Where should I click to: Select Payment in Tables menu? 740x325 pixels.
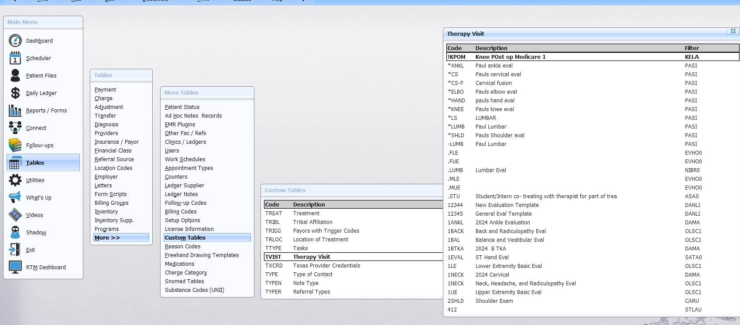(105, 89)
